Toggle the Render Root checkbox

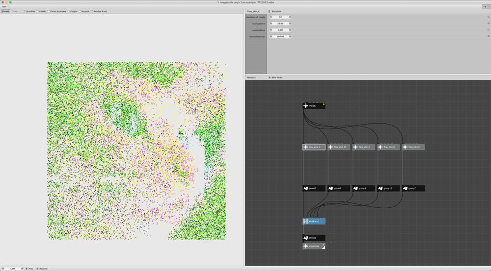point(92,11)
